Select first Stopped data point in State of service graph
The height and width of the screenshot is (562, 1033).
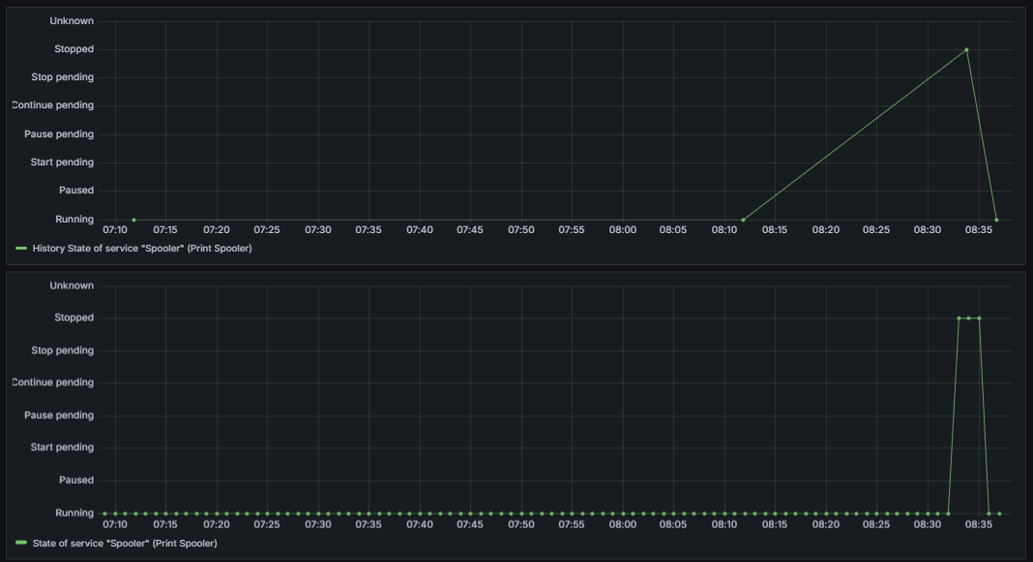click(x=959, y=318)
